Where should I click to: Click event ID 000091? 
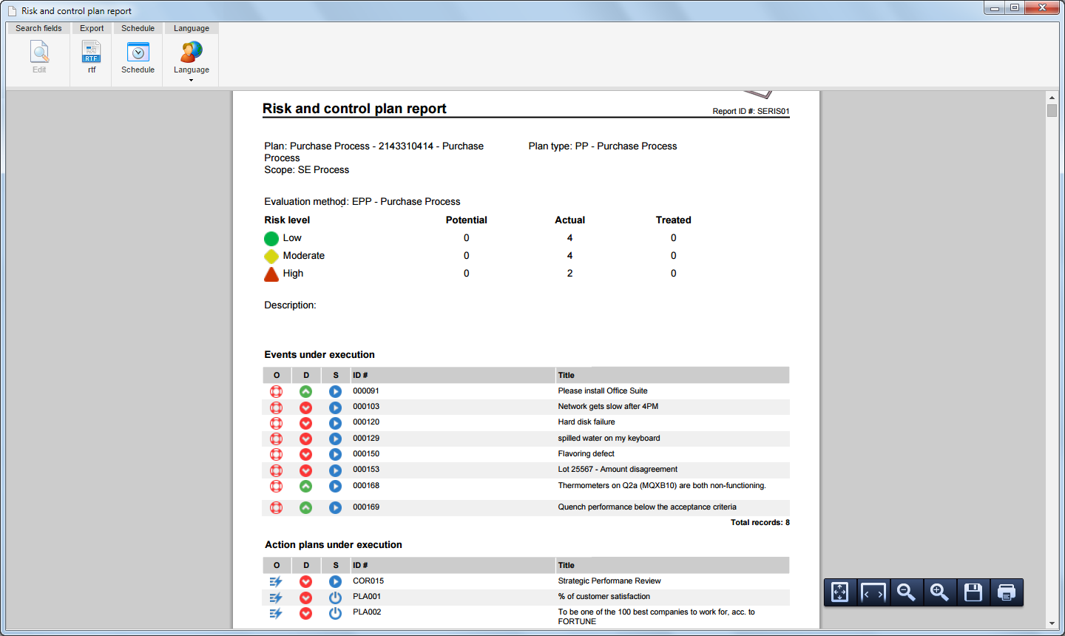click(x=366, y=391)
